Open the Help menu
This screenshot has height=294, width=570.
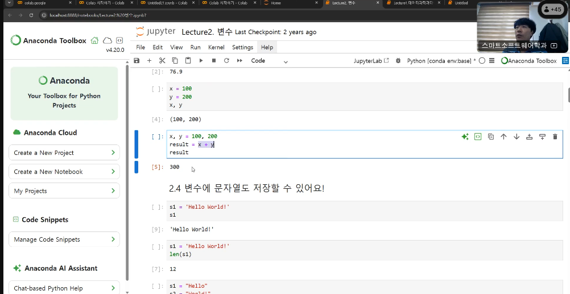[267, 47]
